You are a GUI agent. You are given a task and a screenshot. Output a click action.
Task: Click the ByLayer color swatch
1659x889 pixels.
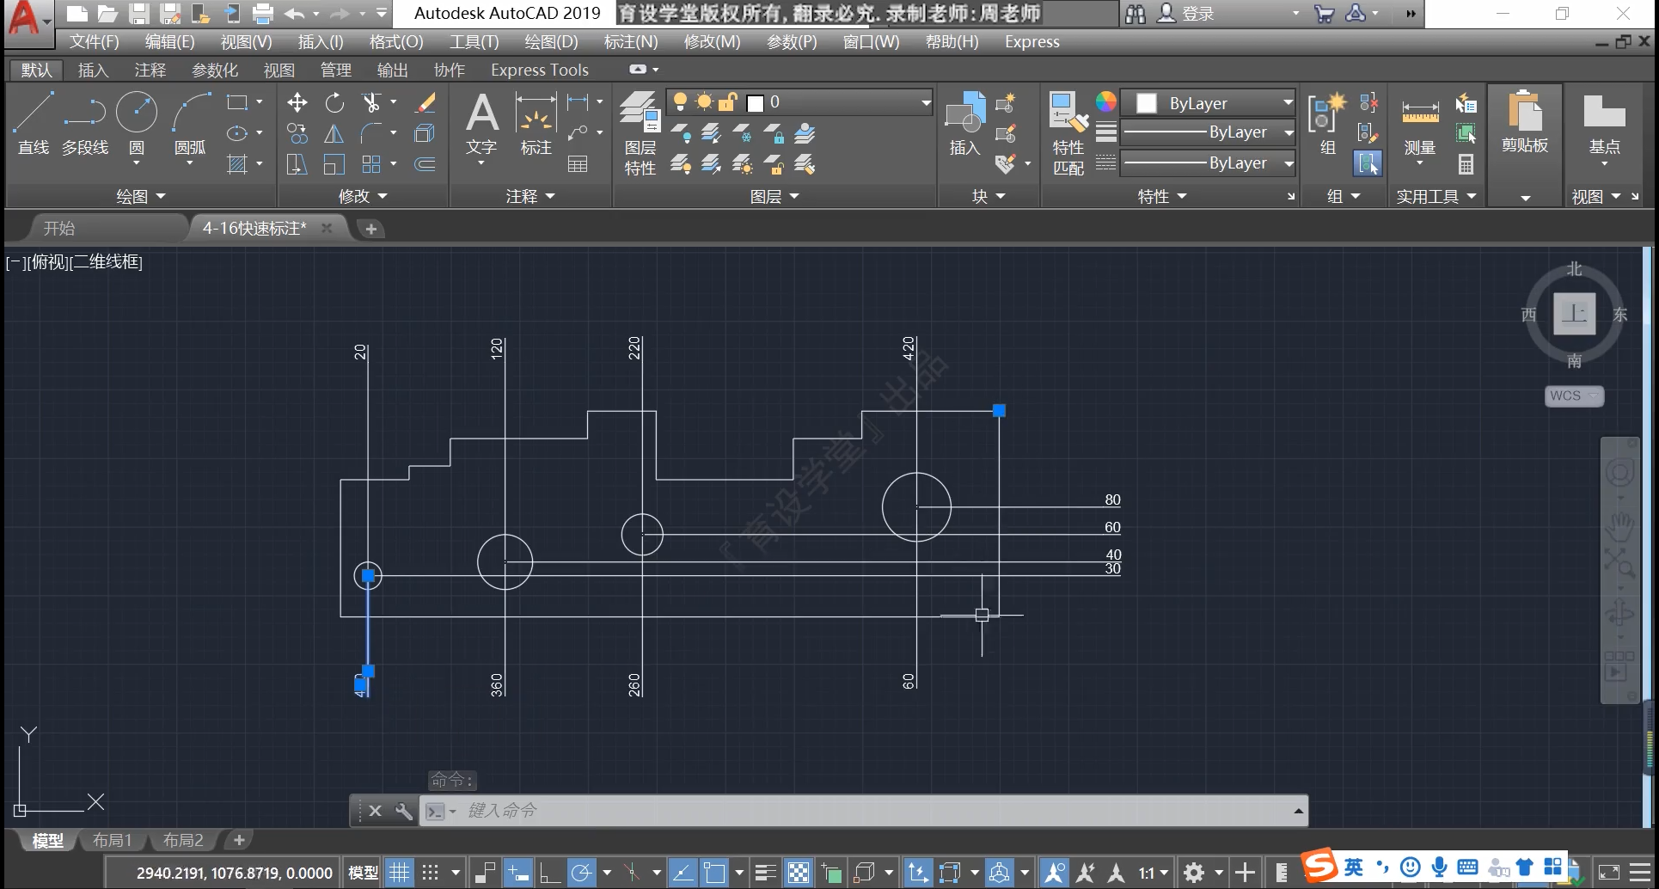point(1146,103)
